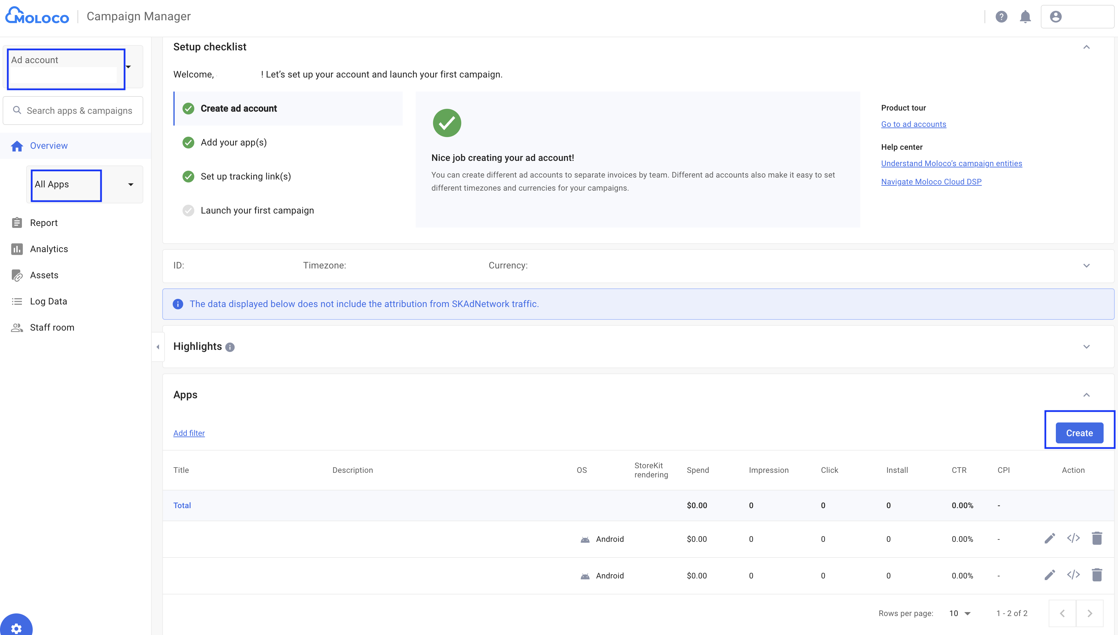Screen dimensions: 1118x635
Task: Select the Launch your first campaign step
Action: (257, 211)
